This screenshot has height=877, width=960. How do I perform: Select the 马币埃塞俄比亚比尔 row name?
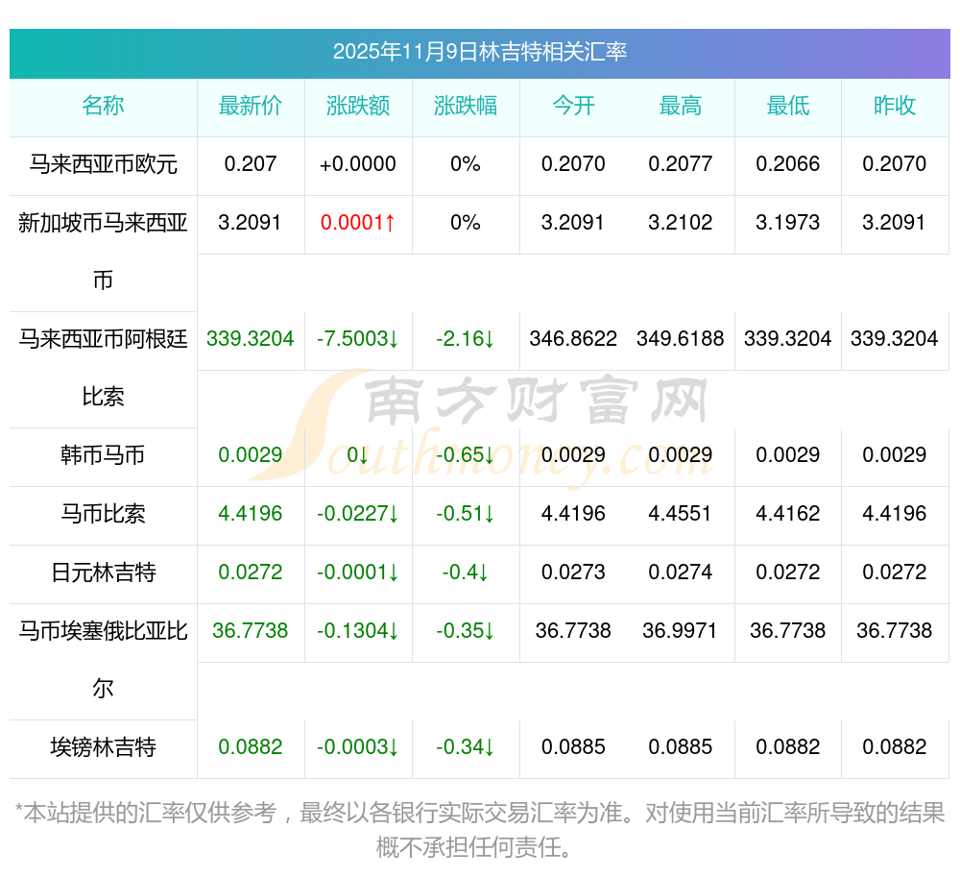click(x=103, y=660)
